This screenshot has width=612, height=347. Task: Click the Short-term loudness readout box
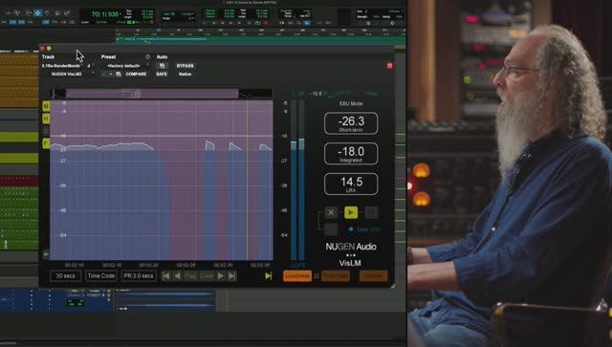click(351, 123)
